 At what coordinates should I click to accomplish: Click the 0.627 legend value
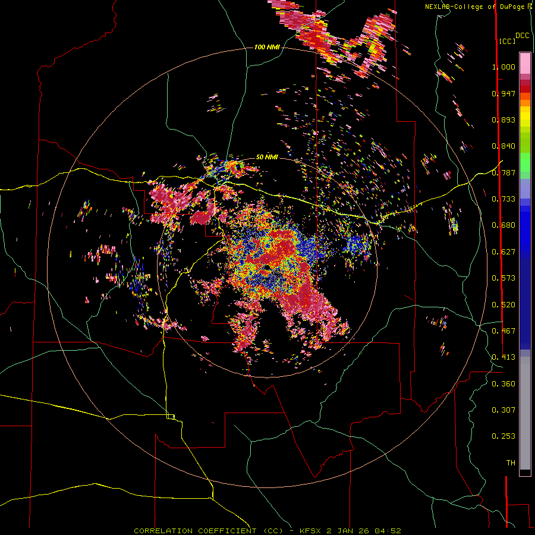503,252
